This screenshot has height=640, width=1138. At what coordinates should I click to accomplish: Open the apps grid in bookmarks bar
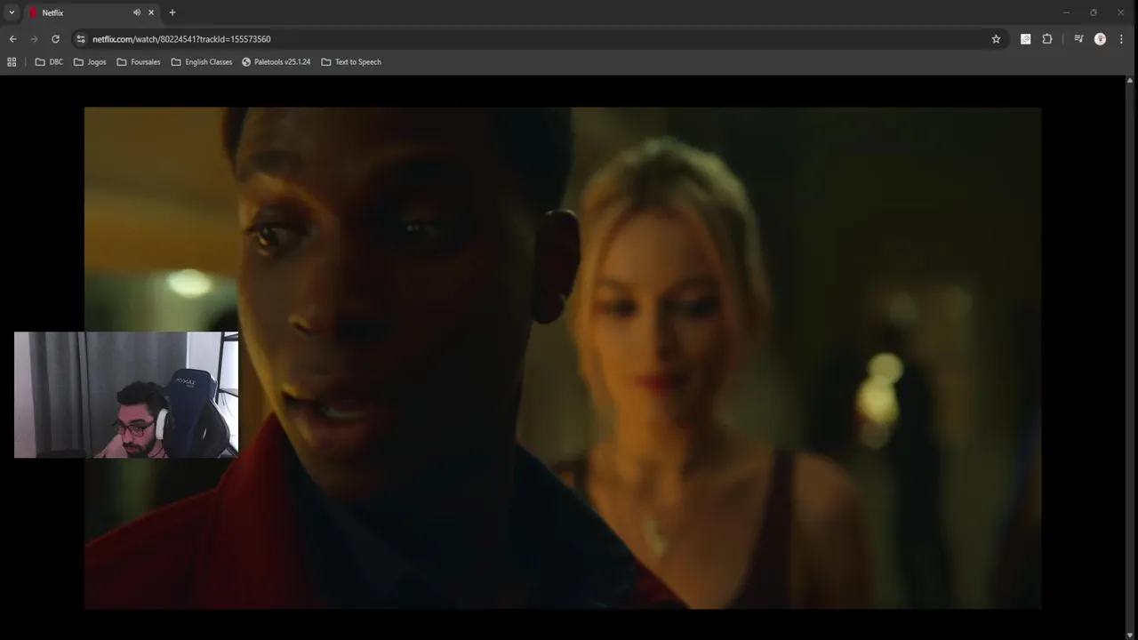(x=12, y=62)
